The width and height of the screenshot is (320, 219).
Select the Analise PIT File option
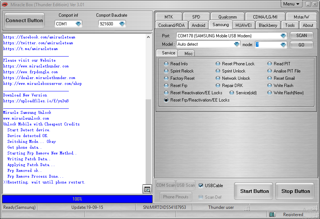point(270,71)
